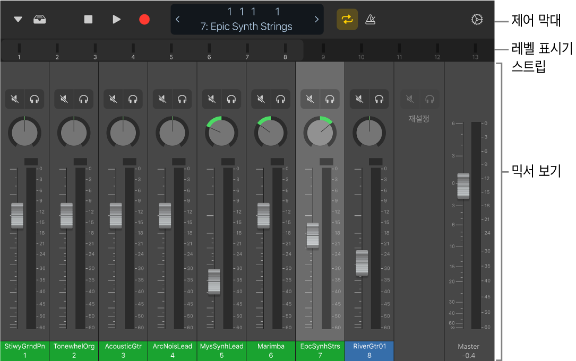Image resolution: width=576 pixels, height=361 pixels.
Task: Solo the Marimba track 6 with headphones
Action: (281, 99)
